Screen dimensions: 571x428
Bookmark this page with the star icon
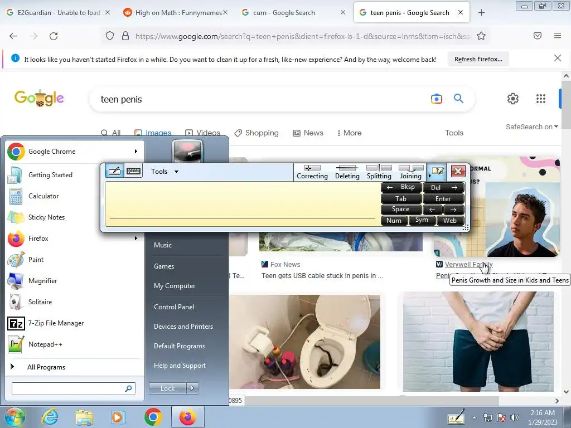(x=481, y=36)
